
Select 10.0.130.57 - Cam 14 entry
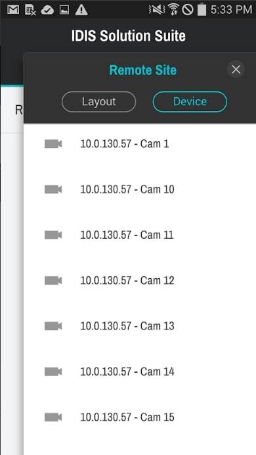[140, 371]
